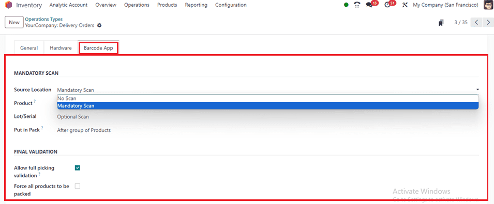Click the Lot/Serial field label
This screenshot has height=204, width=494.
tap(25, 116)
